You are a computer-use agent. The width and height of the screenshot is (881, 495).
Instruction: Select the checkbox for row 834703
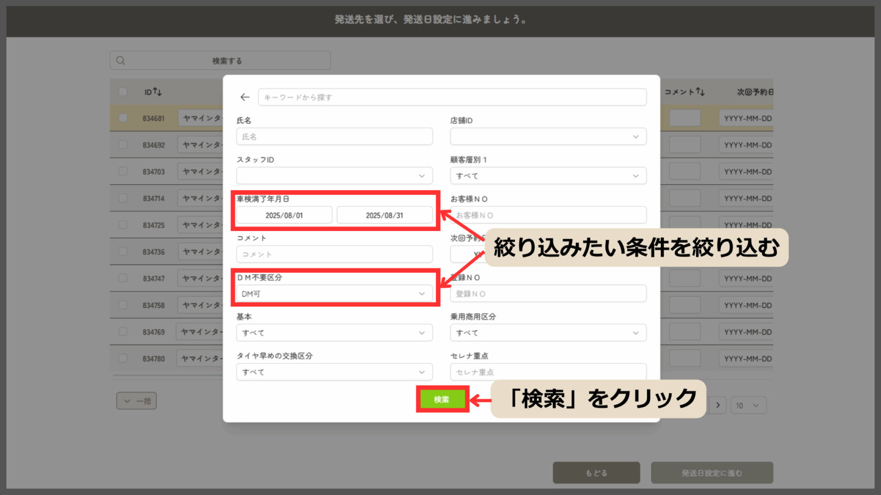[123, 172]
